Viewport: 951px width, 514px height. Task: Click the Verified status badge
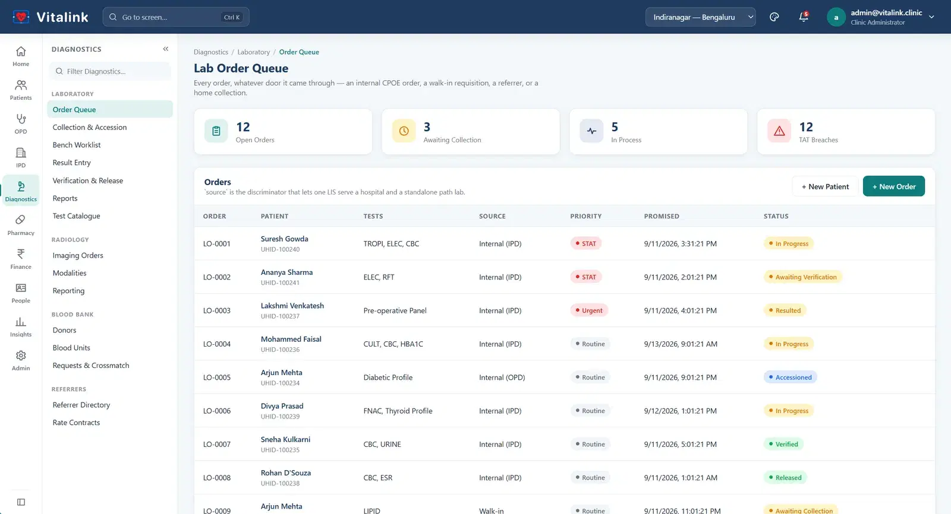click(x=783, y=444)
